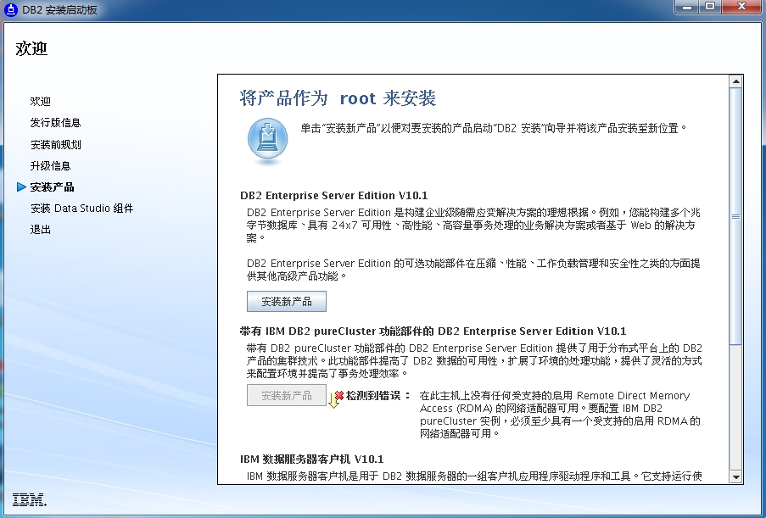Image resolution: width=766 pixels, height=518 pixels.
Task: Click the yellow down arrow icon
Action: (333, 401)
